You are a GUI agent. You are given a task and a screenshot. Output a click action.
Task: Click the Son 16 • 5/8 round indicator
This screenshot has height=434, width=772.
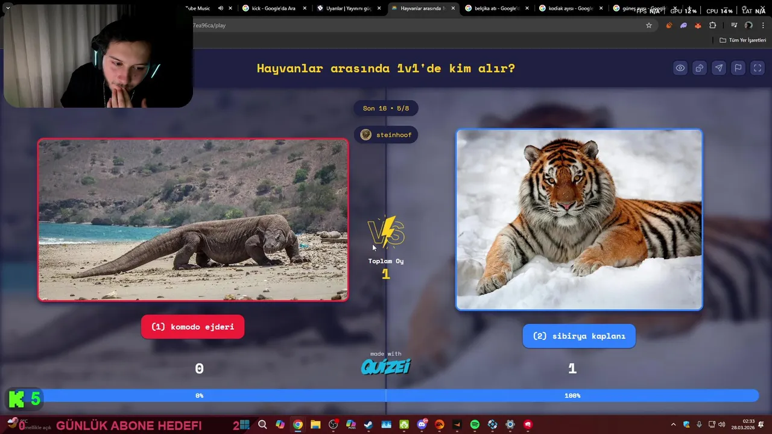(x=386, y=108)
